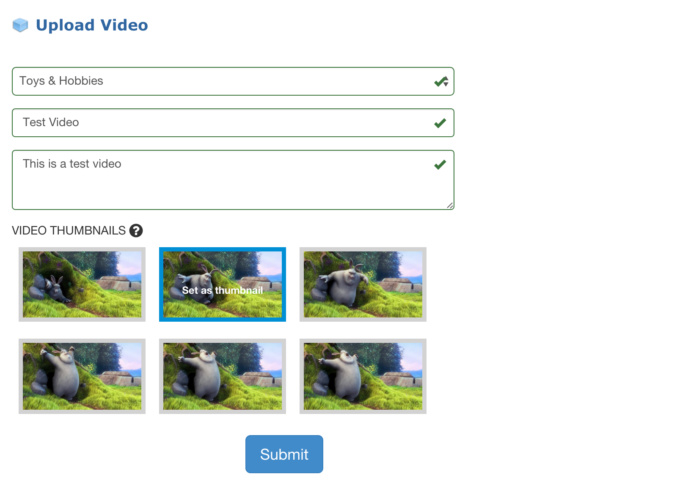Click the VIDEO THUMBNAILS label
Image resolution: width=688 pixels, height=491 pixels.
click(69, 231)
